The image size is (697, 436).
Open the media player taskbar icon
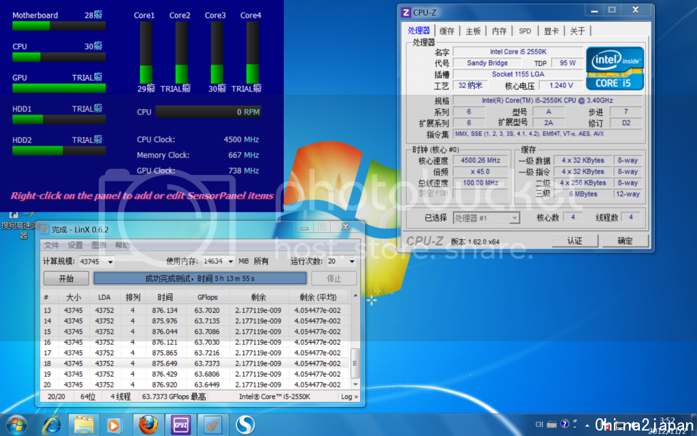[x=114, y=424]
